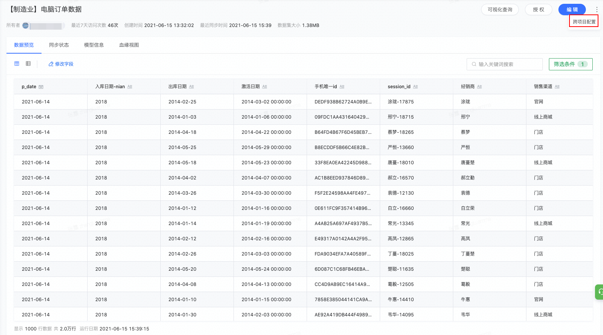Click the 修改字段 pencil icon
This screenshot has width=603, height=335.
pyautogui.click(x=51, y=64)
